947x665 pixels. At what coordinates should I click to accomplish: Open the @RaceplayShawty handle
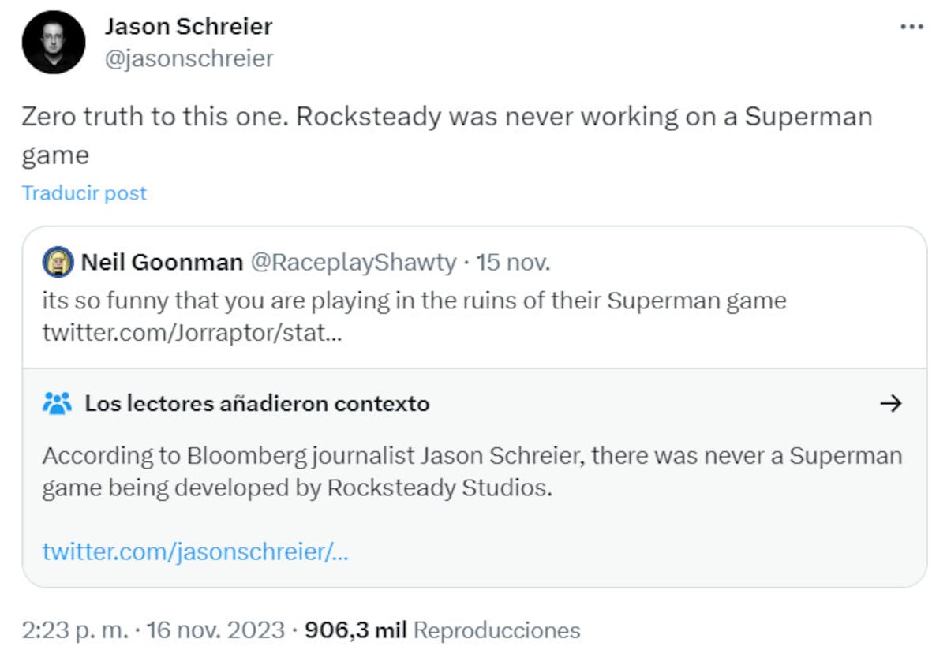click(x=354, y=263)
